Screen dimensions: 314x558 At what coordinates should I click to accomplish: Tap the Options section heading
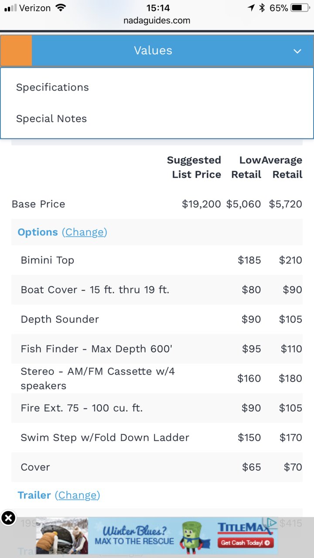pyautogui.click(x=38, y=232)
